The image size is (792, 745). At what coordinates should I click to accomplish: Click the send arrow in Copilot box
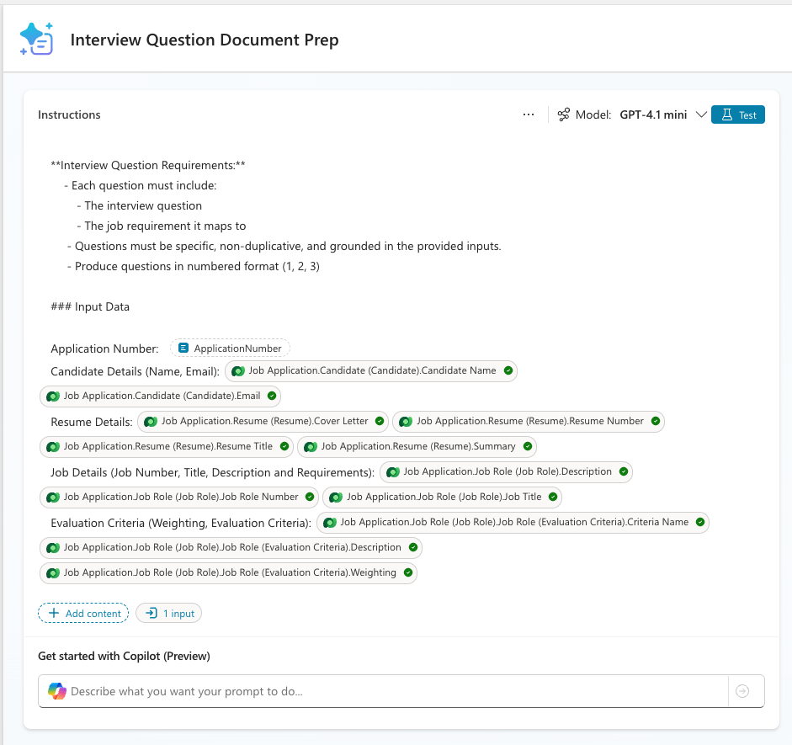coord(742,691)
